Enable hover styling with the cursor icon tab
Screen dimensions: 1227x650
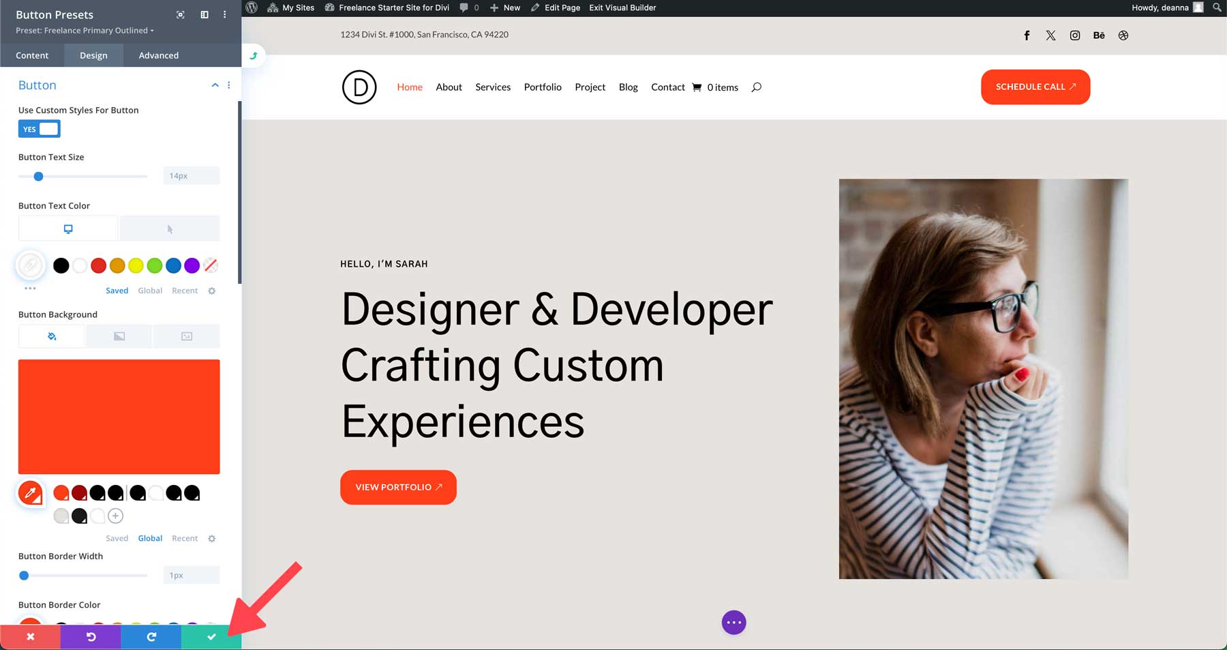point(169,228)
